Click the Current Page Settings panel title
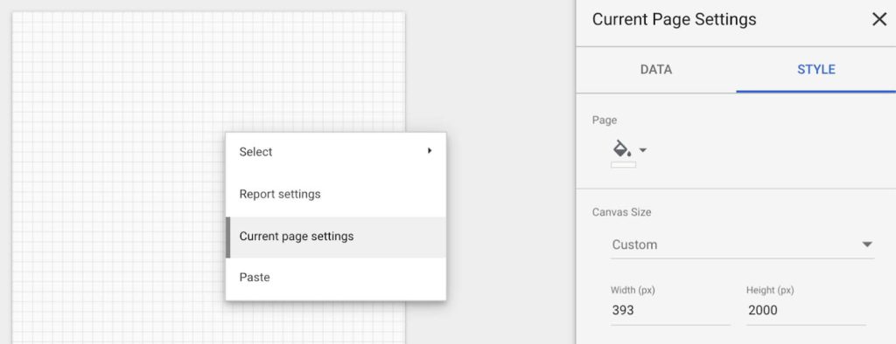 point(674,19)
